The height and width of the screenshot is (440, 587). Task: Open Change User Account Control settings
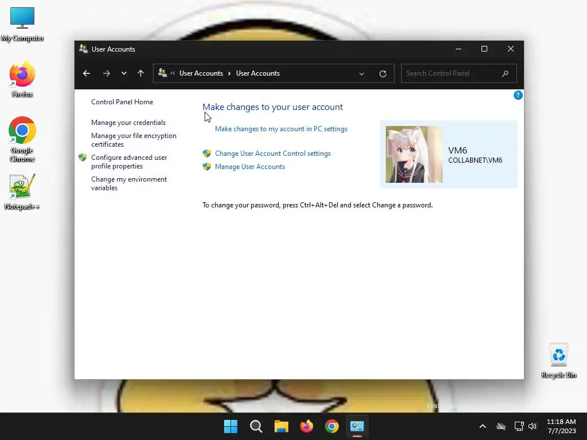pyautogui.click(x=273, y=154)
